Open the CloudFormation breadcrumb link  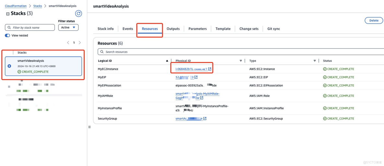point(16,6)
